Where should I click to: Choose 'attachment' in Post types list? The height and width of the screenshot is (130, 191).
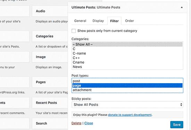point(127,90)
